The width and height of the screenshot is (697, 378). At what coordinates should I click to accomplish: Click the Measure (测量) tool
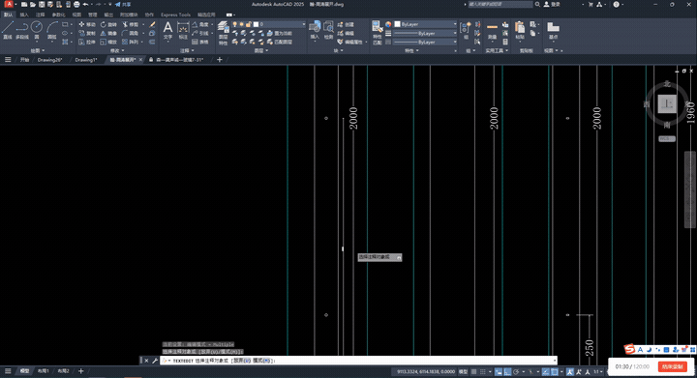pos(492,30)
